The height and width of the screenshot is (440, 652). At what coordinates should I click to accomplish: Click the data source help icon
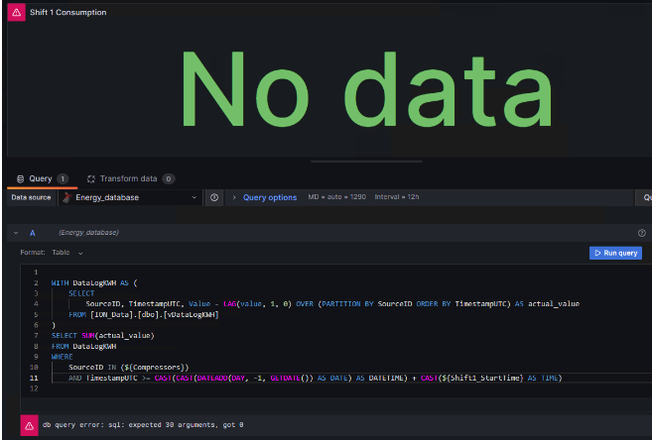214,197
